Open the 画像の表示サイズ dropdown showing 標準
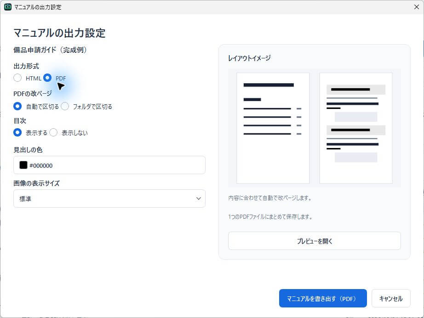 109,199
